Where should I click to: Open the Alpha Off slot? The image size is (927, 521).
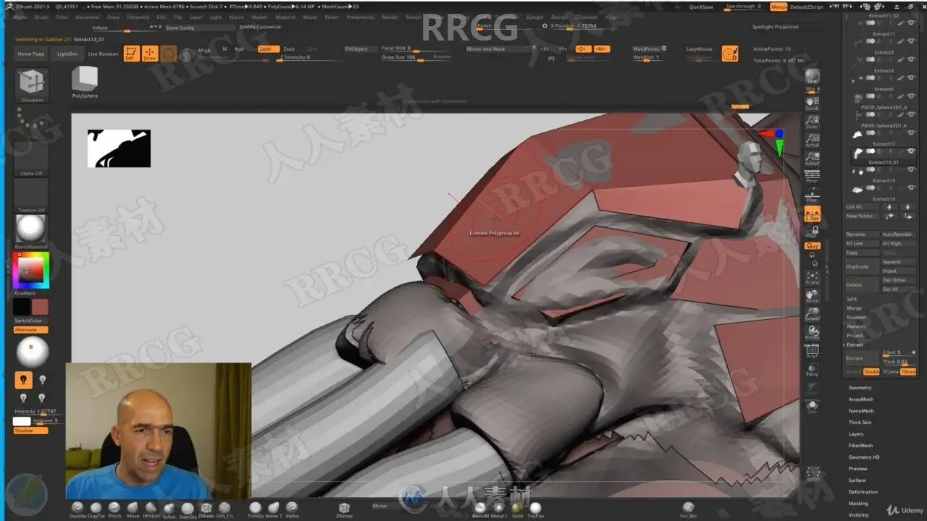(31, 159)
